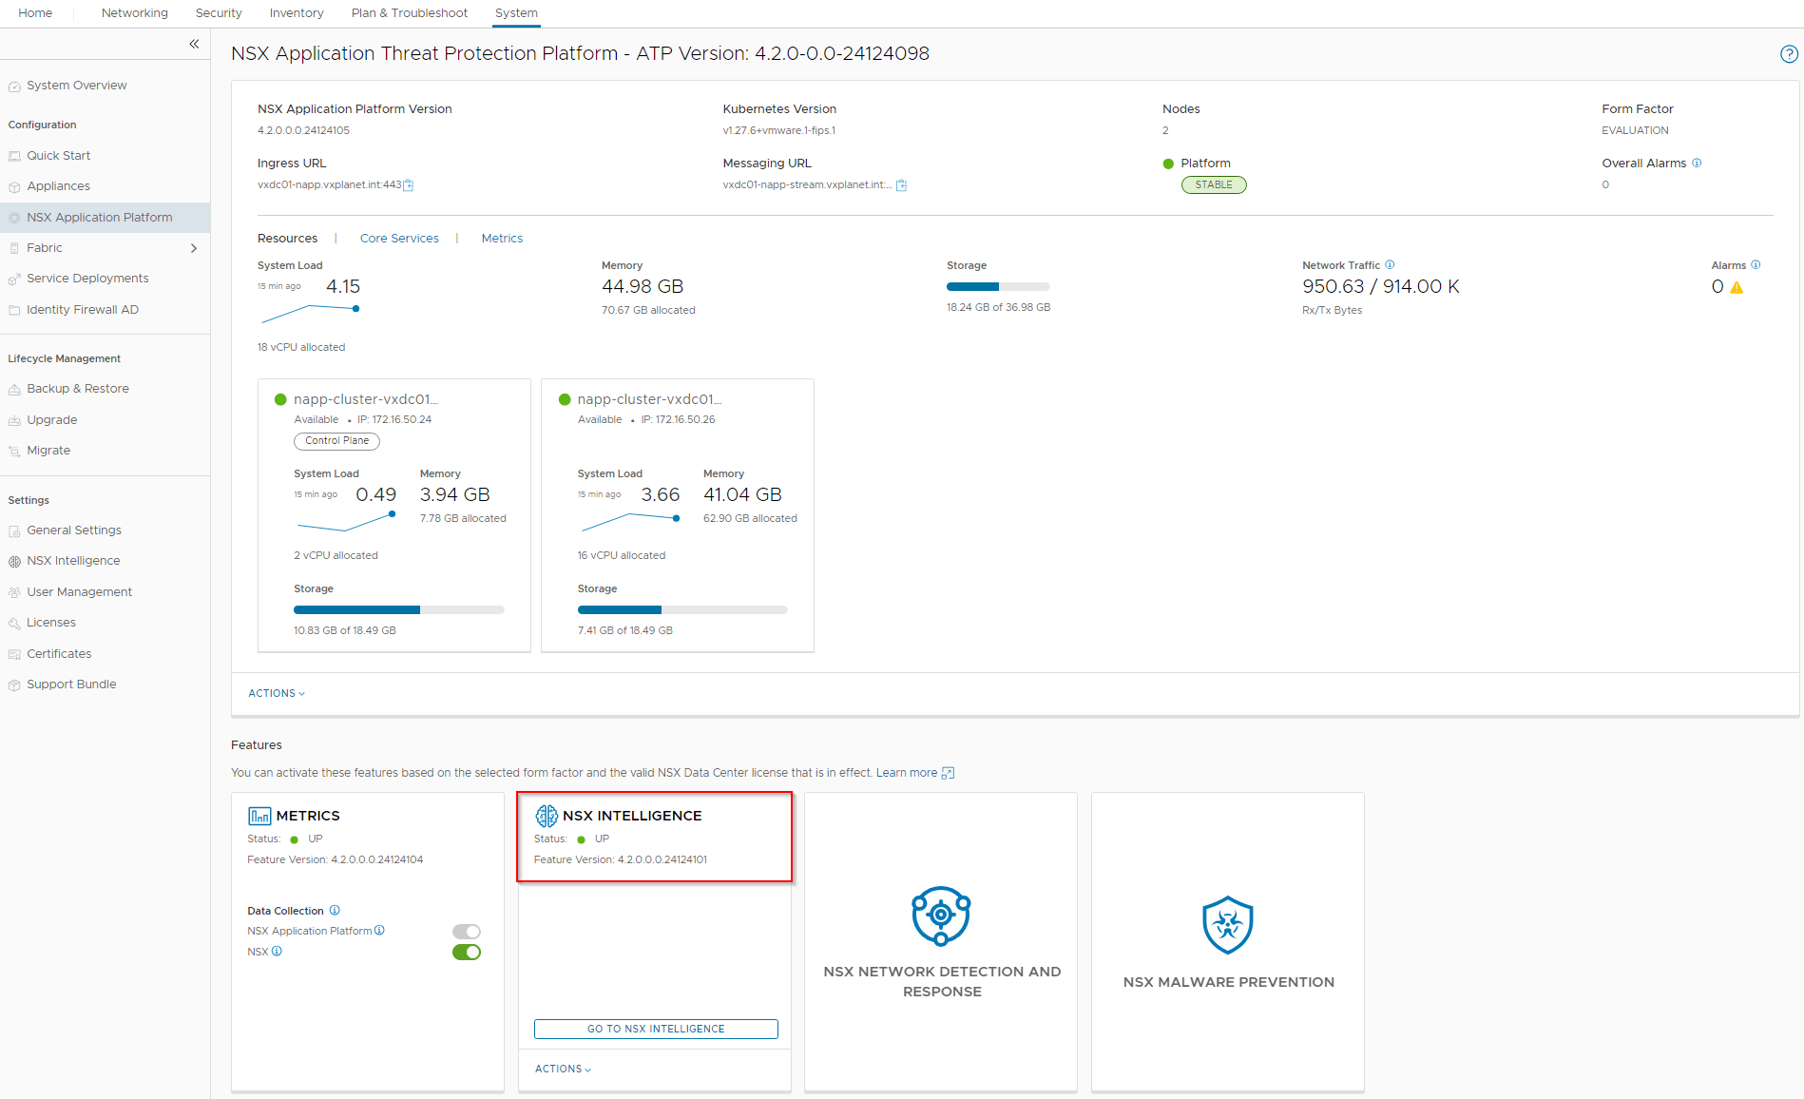The height and width of the screenshot is (1099, 1804).
Task: Open the NSX Intelligence ACTIONS dropdown
Action: click(563, 1070)
